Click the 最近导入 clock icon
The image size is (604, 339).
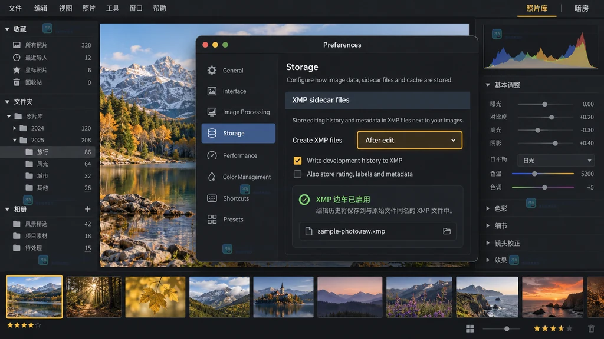(17, 57)
